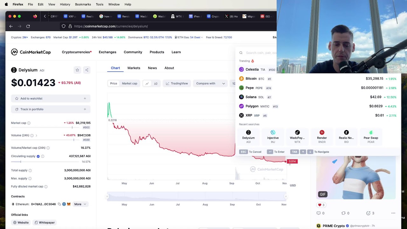Open the About tab
This screenshot has height=229, width=407.
169,68
